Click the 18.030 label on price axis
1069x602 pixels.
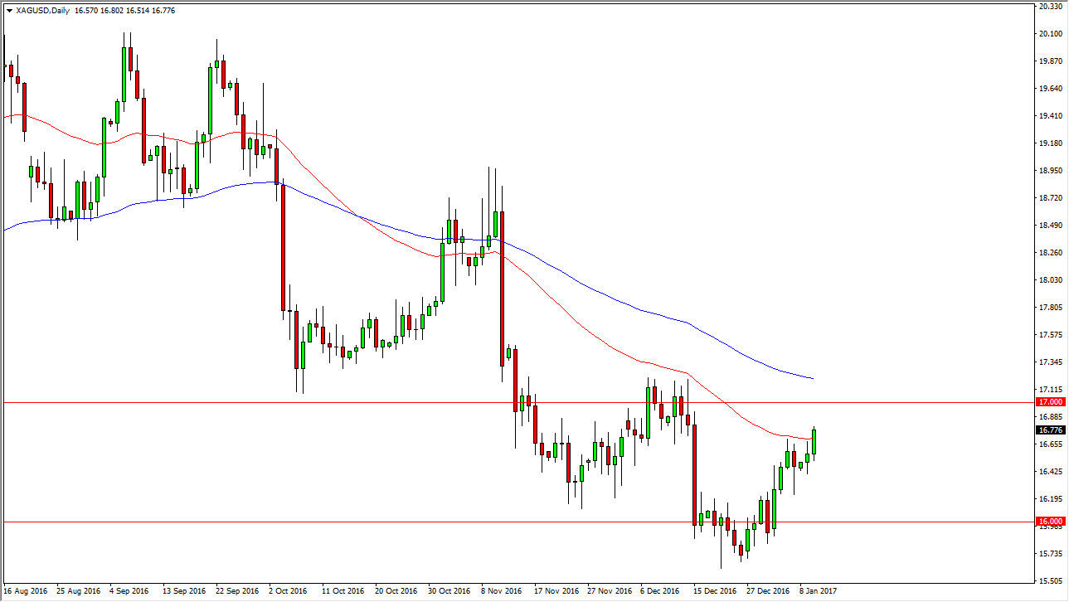pyautogui.click(x=1050, y=280)
